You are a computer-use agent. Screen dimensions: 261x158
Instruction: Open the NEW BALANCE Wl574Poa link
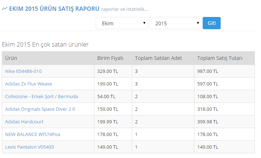click(x=32, y=135)
